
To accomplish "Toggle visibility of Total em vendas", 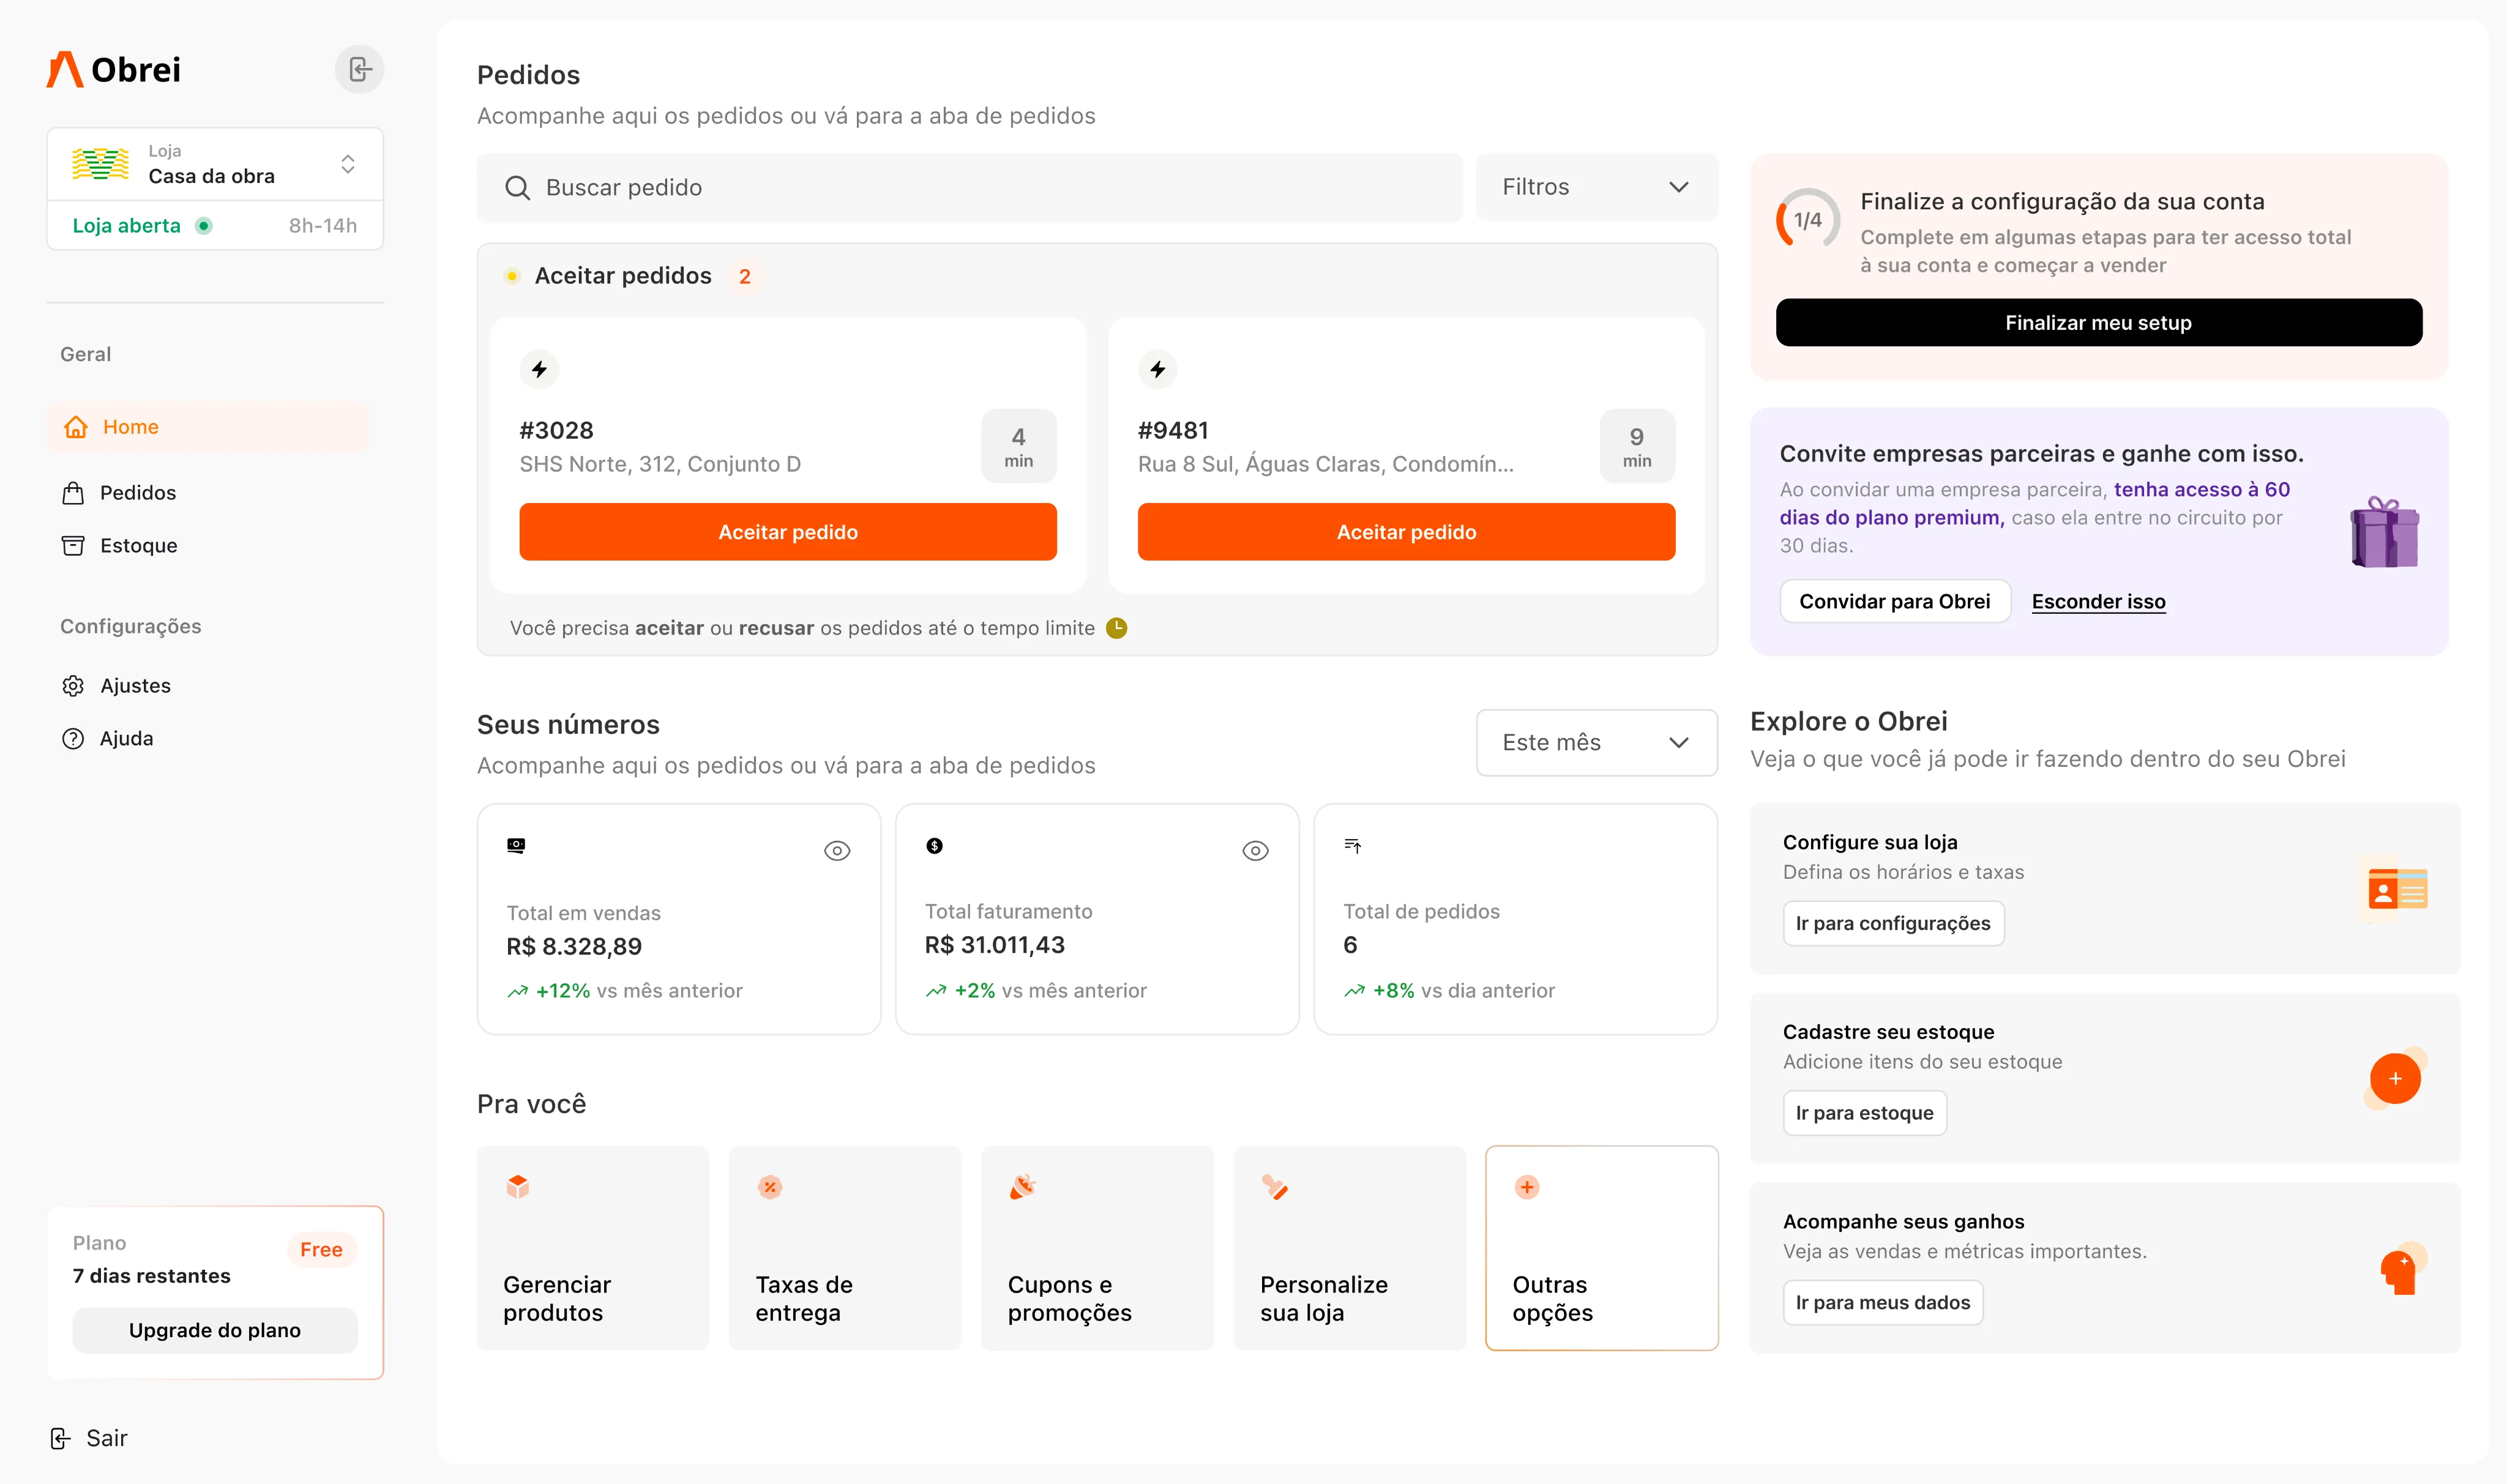I will (836, 850).
